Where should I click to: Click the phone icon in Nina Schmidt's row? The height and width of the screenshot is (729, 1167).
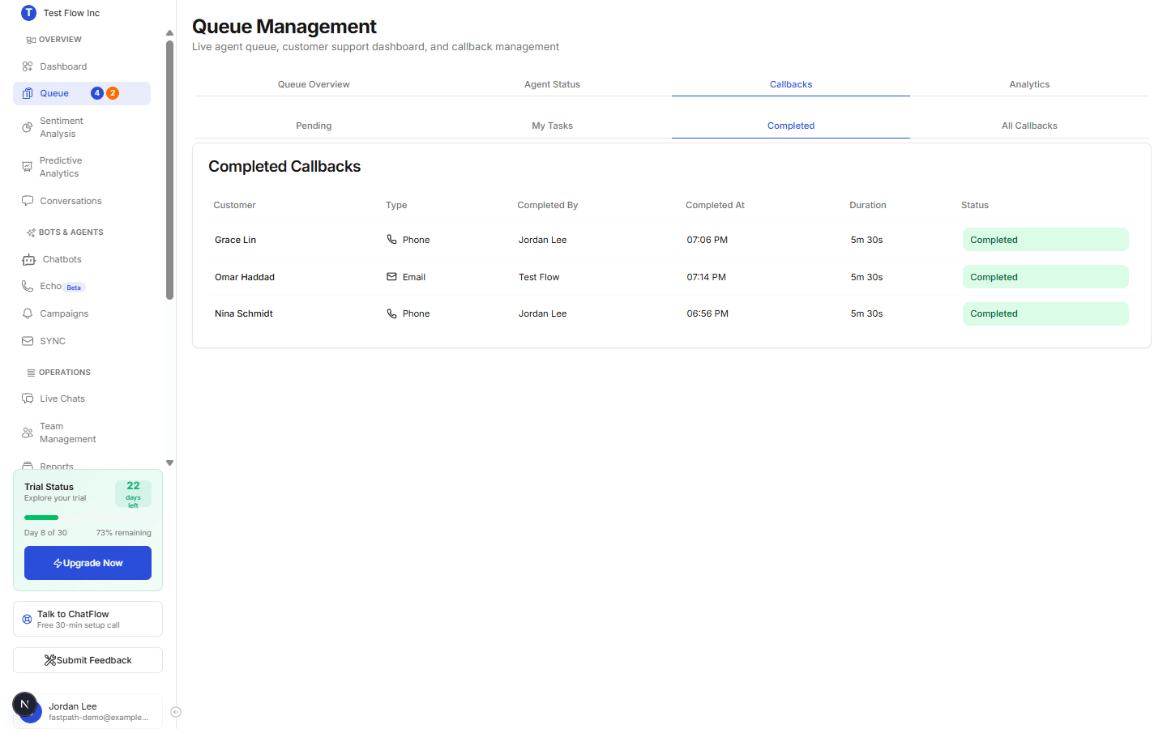[x=392, y=313]
